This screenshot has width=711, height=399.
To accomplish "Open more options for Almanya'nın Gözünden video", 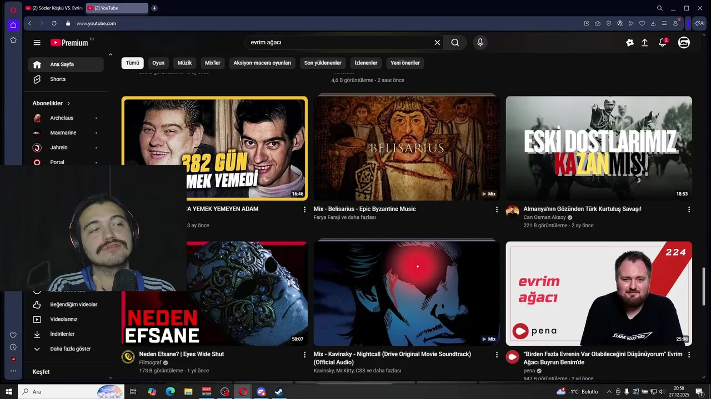I will tap(689, 209).
